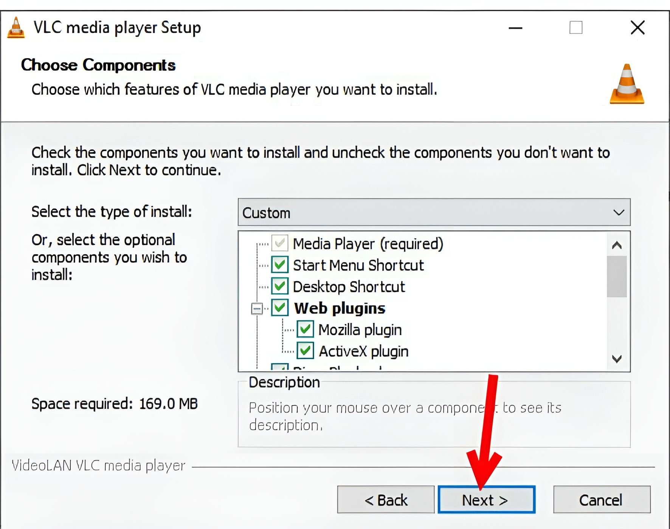Click the 'Space required: 169.0 MB' text
Screen dimensions: 670x529
coord(115,404)
